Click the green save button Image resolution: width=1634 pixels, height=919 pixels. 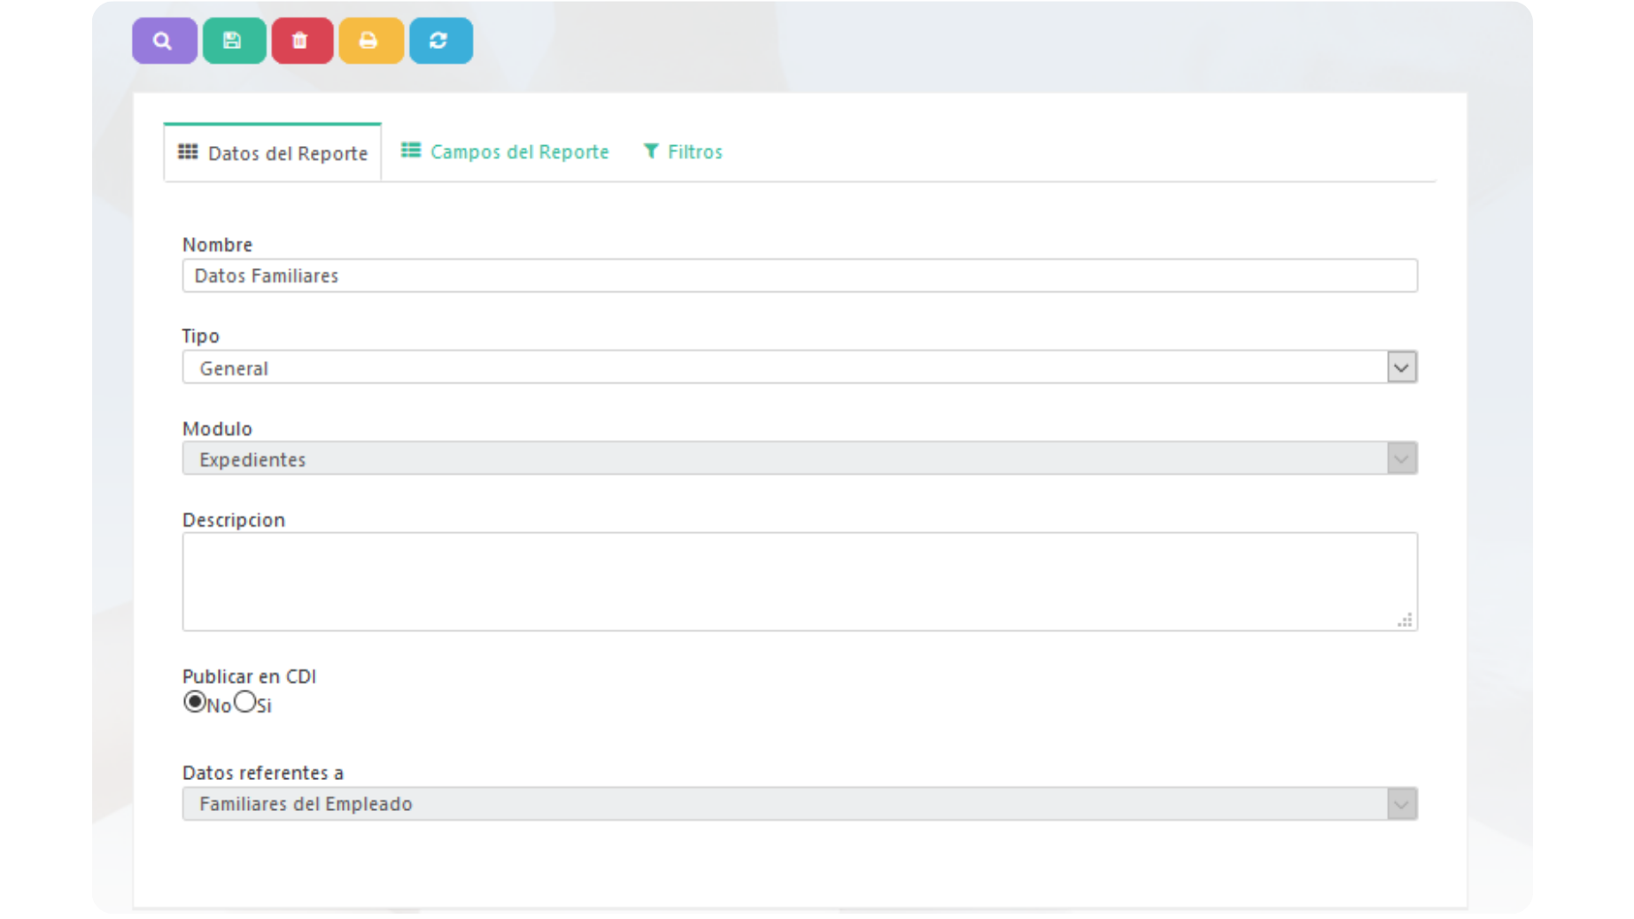(234, 41)
